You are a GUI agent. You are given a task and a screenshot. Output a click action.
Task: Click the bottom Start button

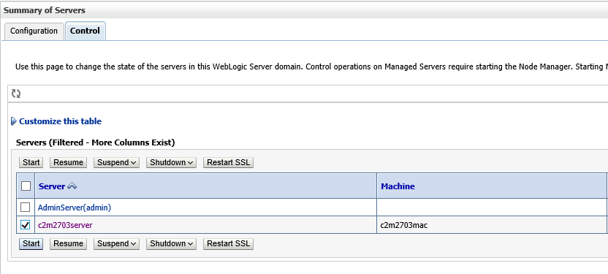[x=31, y=244]
